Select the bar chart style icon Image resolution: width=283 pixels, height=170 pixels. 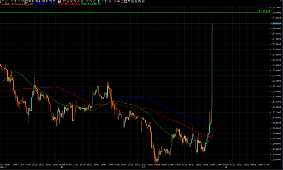(x=3, y=1)
